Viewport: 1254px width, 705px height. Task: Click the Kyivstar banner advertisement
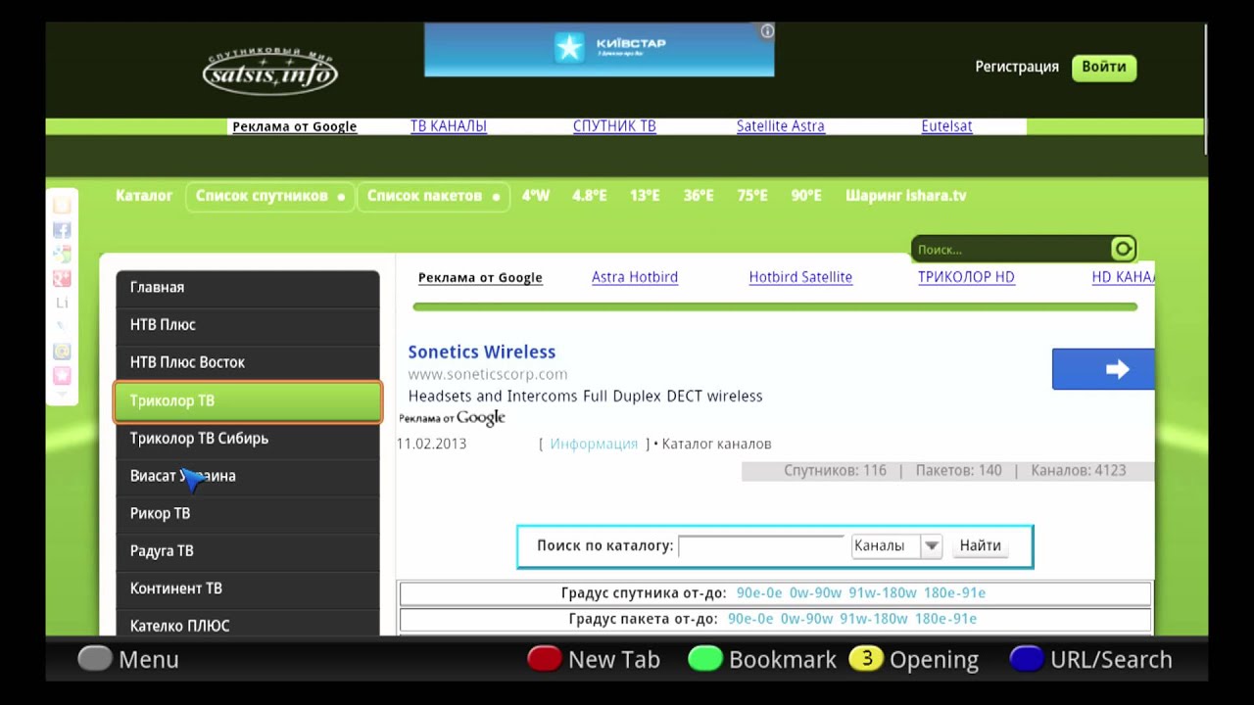point(599,50)
